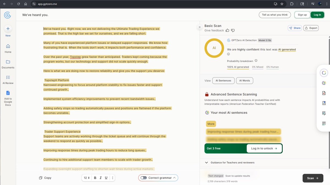Expand Correct grammar chevron
The width and height of the screenshot is (330, 185).
click(174, 178)
